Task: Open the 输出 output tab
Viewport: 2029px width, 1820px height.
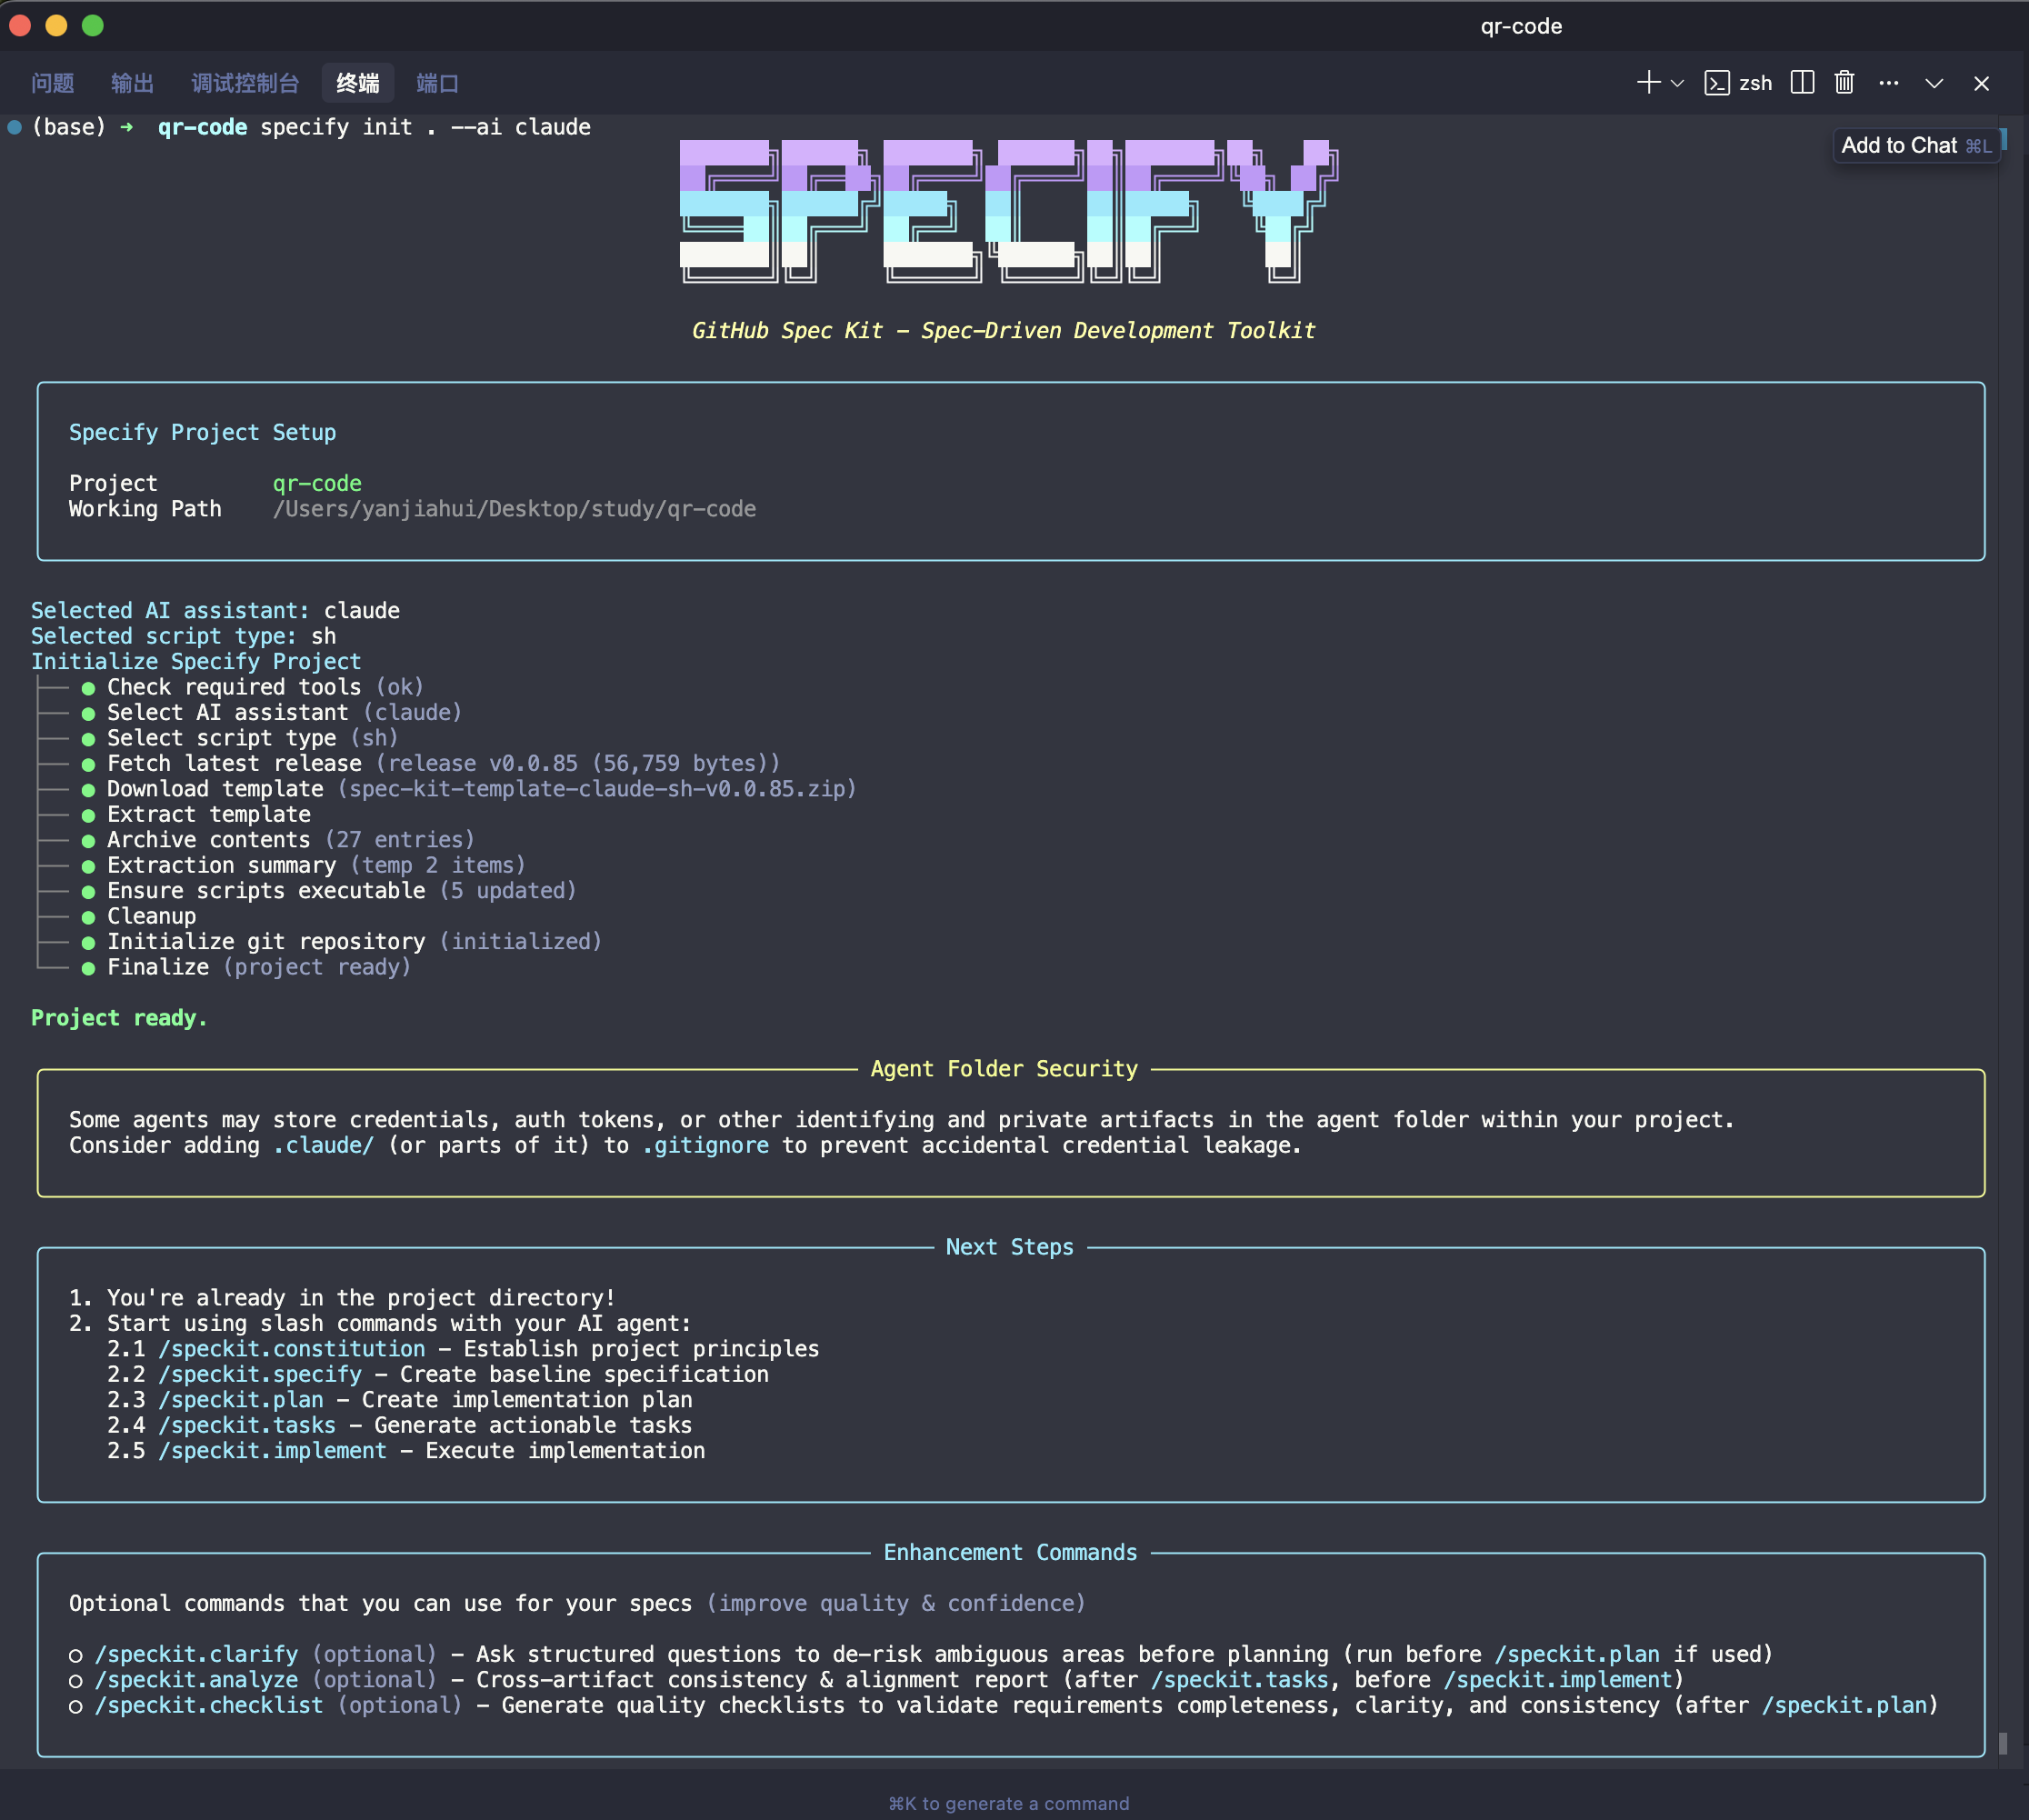Action: pyautogui.click(x=132, y=83)
